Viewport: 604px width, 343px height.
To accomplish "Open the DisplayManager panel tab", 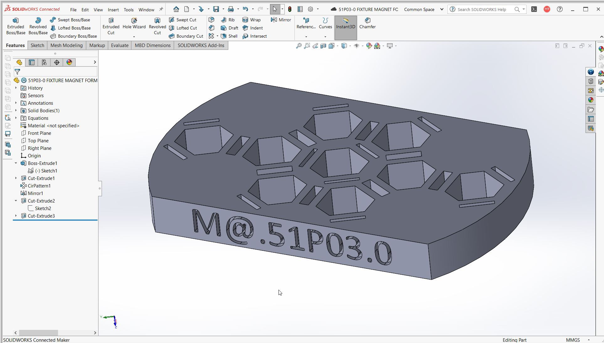I will [69, 62].
